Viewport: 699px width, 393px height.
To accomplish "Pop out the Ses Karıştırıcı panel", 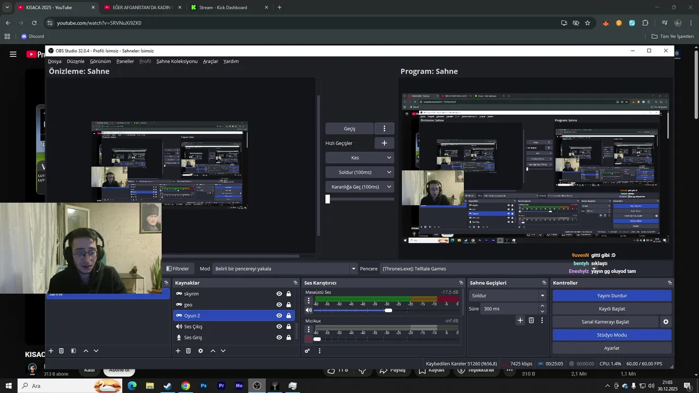I will point(461,283).
